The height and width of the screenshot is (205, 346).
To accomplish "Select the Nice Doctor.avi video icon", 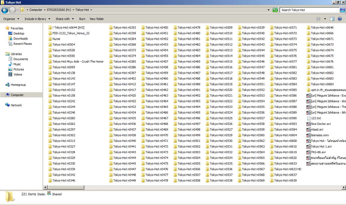I will tap(309, 124).
